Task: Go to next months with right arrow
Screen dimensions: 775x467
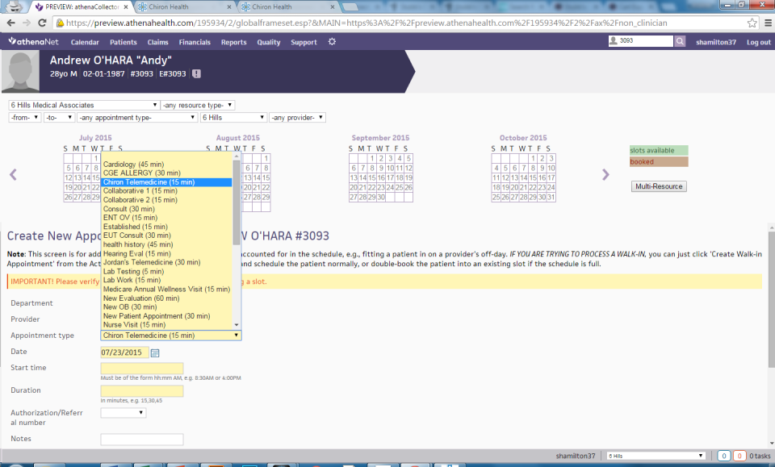Action: point(605,174)
